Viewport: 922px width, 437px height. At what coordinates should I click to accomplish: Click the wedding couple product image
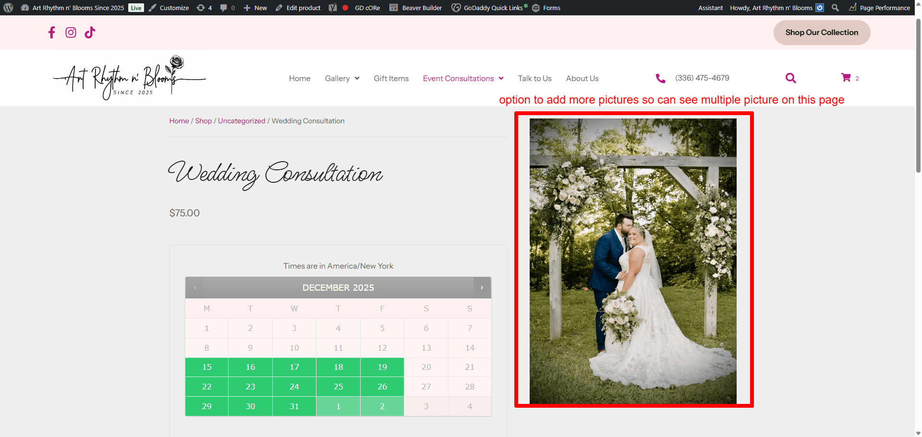632,261
